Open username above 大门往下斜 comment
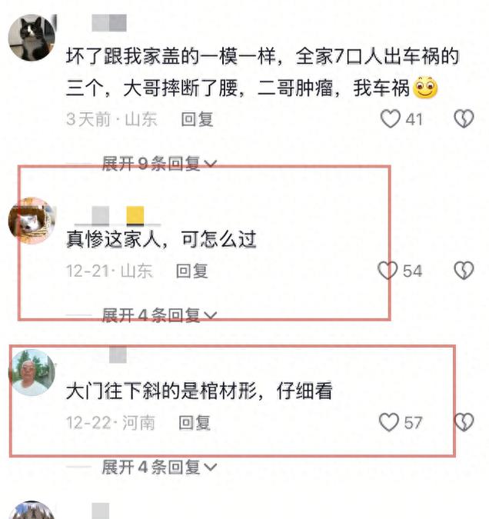This screenshot has height=519, width=489. 118,354
